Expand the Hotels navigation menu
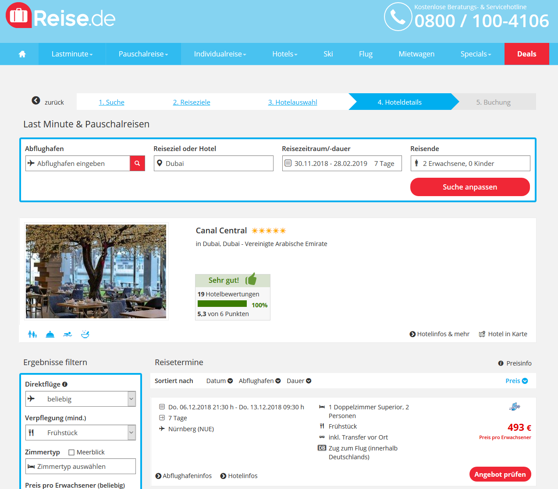This screenshot has width=558, height=489. (285, 54)
